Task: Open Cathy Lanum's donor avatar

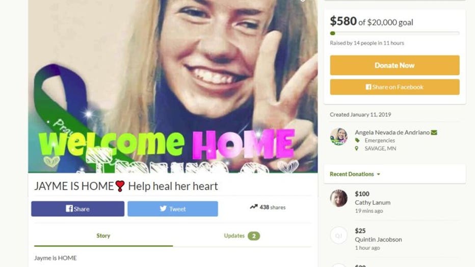Action: [x=339, y=198]
